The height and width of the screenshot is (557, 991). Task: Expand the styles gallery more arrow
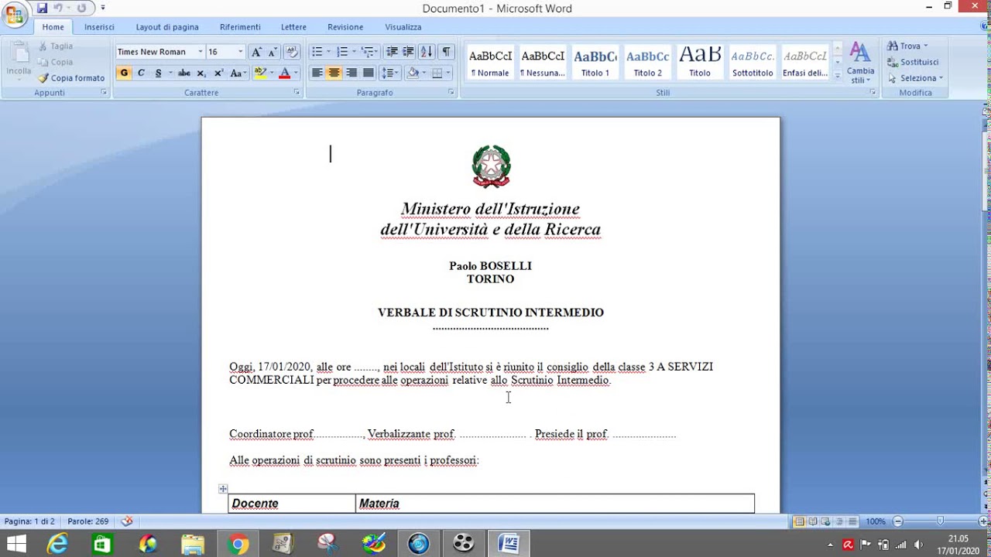(x=838, y=76)
